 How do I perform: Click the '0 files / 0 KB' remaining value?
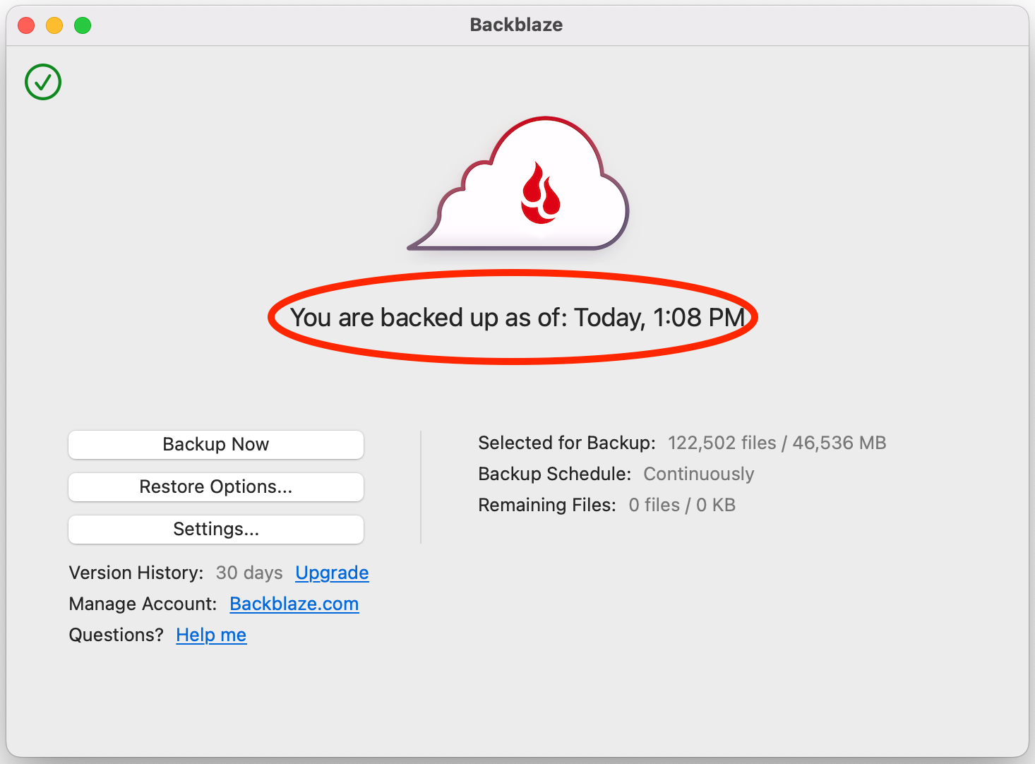(682, 505)
